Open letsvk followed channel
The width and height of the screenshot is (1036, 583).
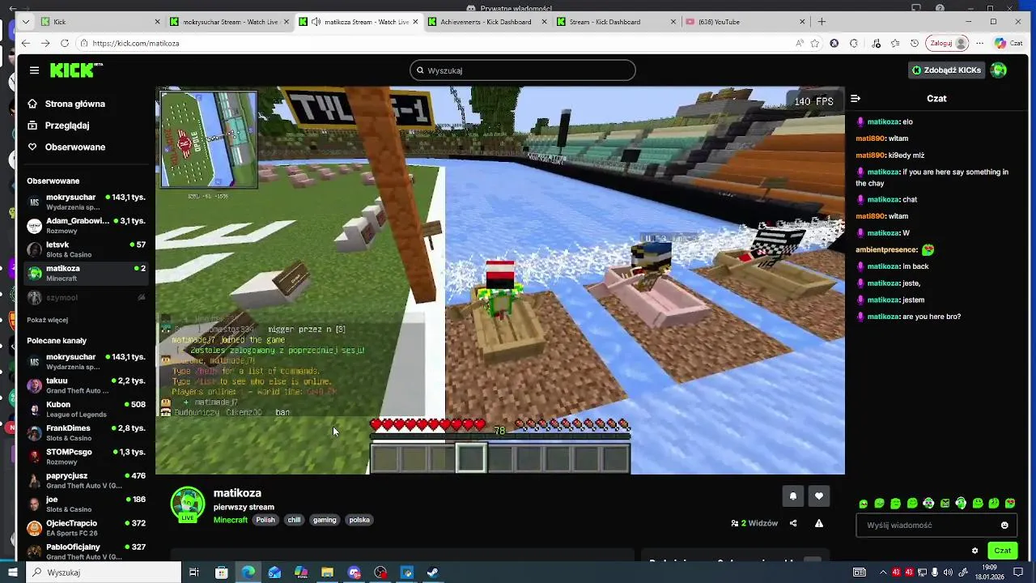click(x=87, y=249)
